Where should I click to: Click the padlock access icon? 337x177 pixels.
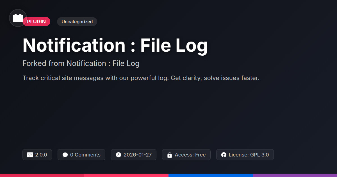pyautogui.click(x=170, y=155)
